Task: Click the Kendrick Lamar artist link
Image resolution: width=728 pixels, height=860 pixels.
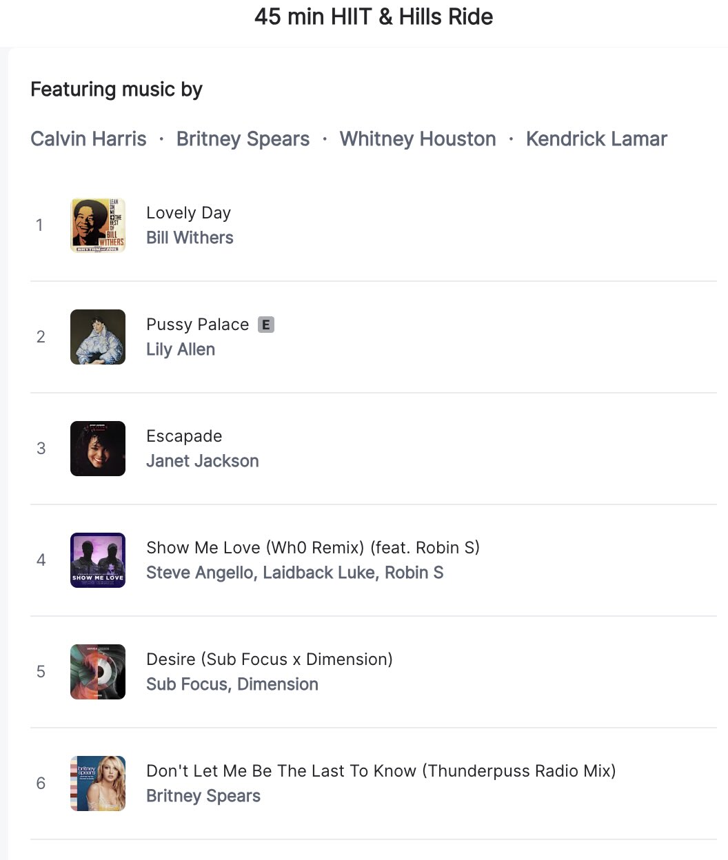Action: (596, 139)
